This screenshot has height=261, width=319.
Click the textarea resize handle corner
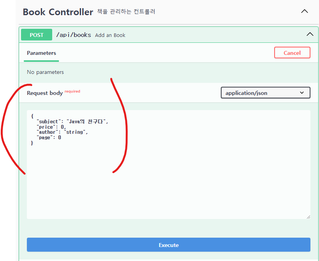tap(308, 217)
